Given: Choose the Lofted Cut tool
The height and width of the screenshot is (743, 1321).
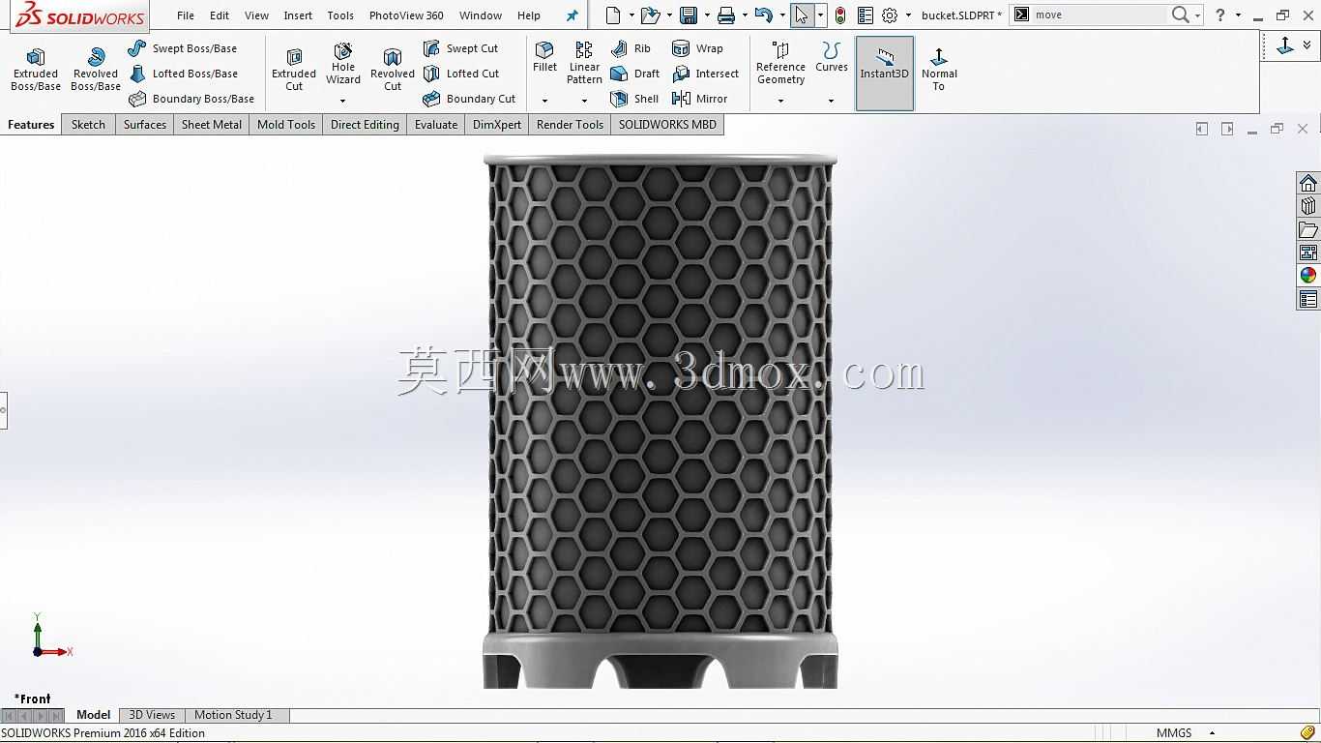Looking at the screenshot, I should (461, 74).
